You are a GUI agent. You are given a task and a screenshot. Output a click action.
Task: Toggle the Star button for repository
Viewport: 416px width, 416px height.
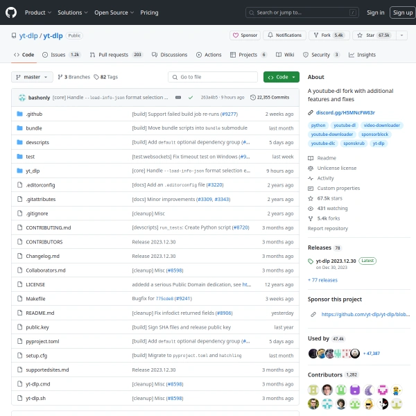pos(374,35)
